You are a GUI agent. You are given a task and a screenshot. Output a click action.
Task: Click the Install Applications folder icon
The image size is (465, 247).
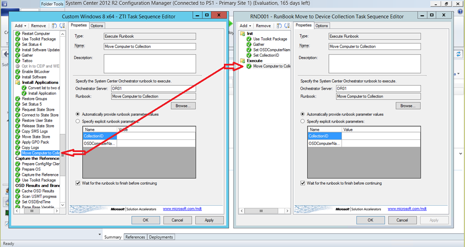pos(18,83)
